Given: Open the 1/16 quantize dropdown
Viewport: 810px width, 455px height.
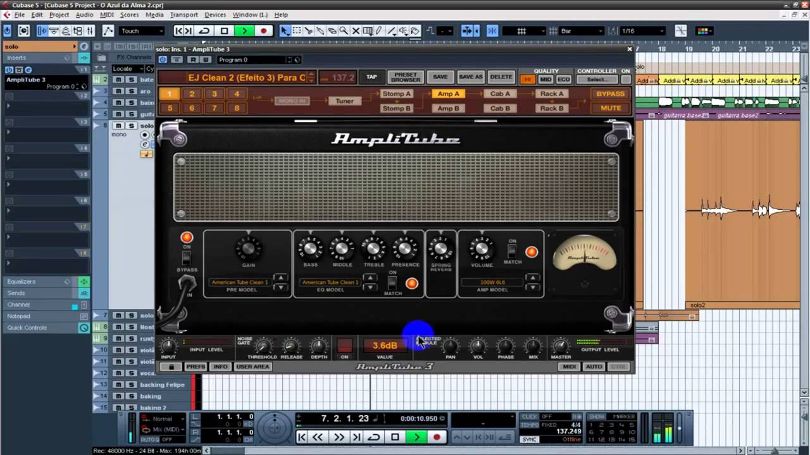Looking at the screenshot, I should pyautogui.click(x=642, y=30).
